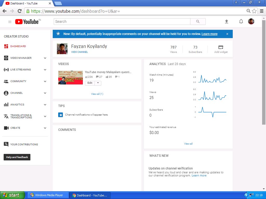Click the Help and feedback button
This screenshot has height=199, width=266.
[x=17, y=157]
